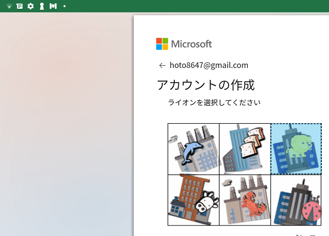Click the アカウントの作成 heading
Viewport: 329px width, 236px height.
[x=206, y=85]
